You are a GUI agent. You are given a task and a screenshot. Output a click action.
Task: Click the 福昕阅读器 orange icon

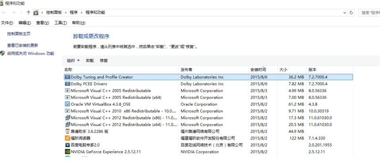click(68, 138)
